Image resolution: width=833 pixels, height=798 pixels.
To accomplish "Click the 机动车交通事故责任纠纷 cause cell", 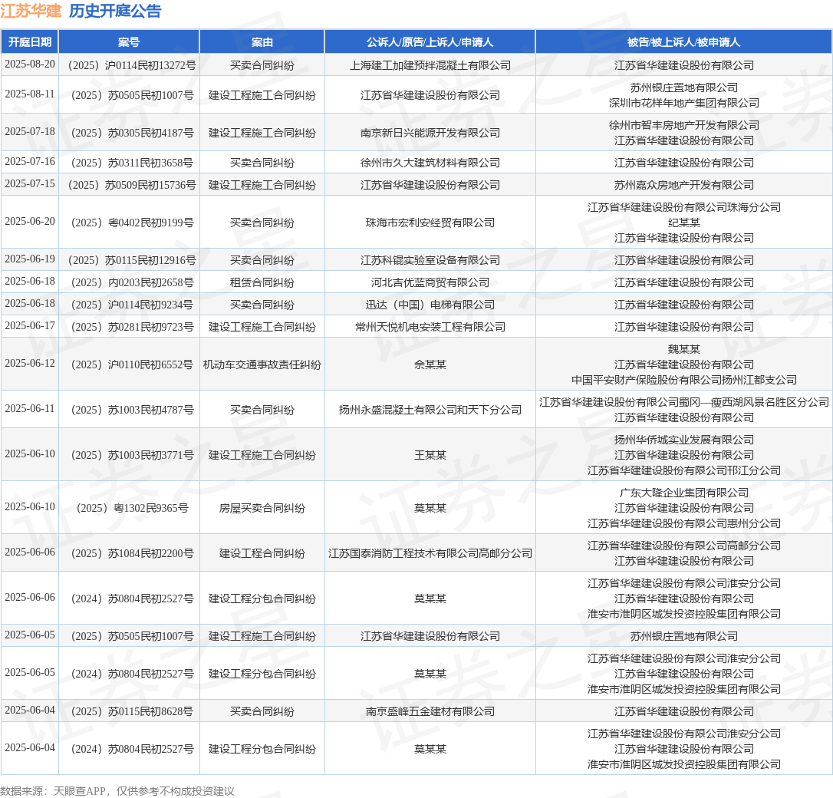I will click(x=262, y=364).
